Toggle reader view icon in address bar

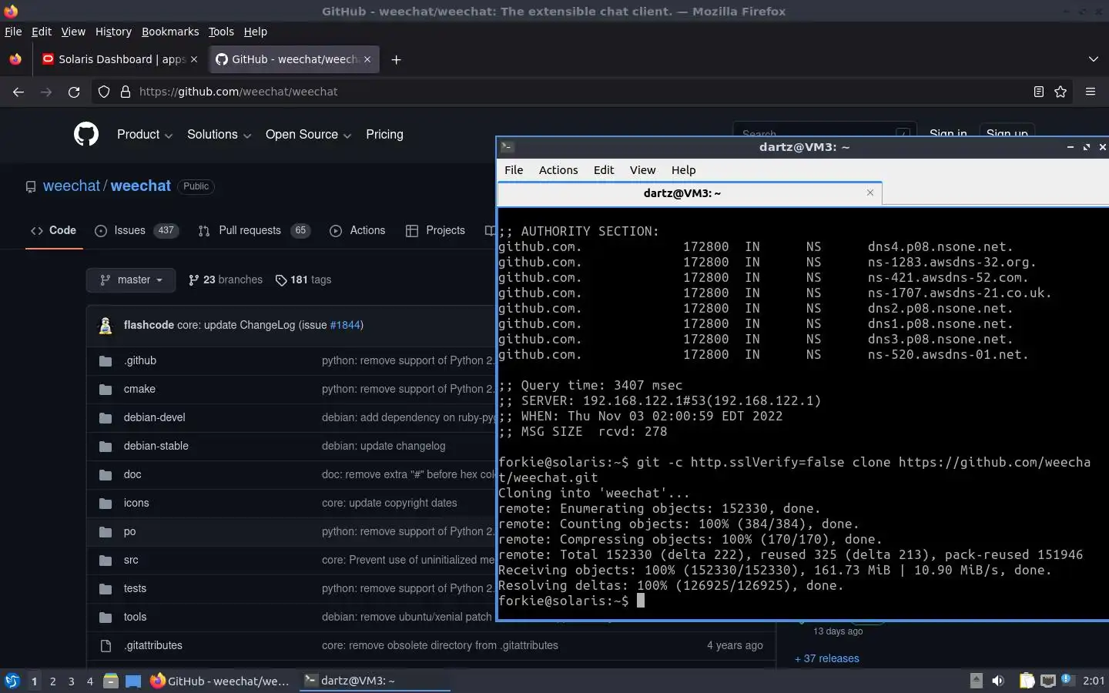[x=1038, y=92]
